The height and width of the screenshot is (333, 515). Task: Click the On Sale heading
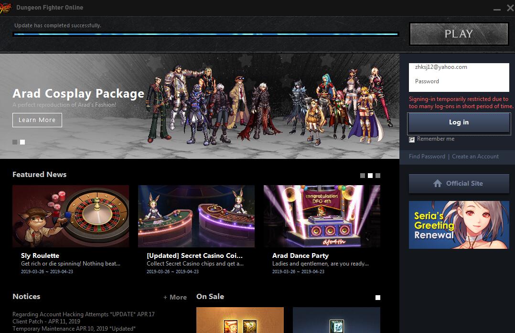click(210, 297)
